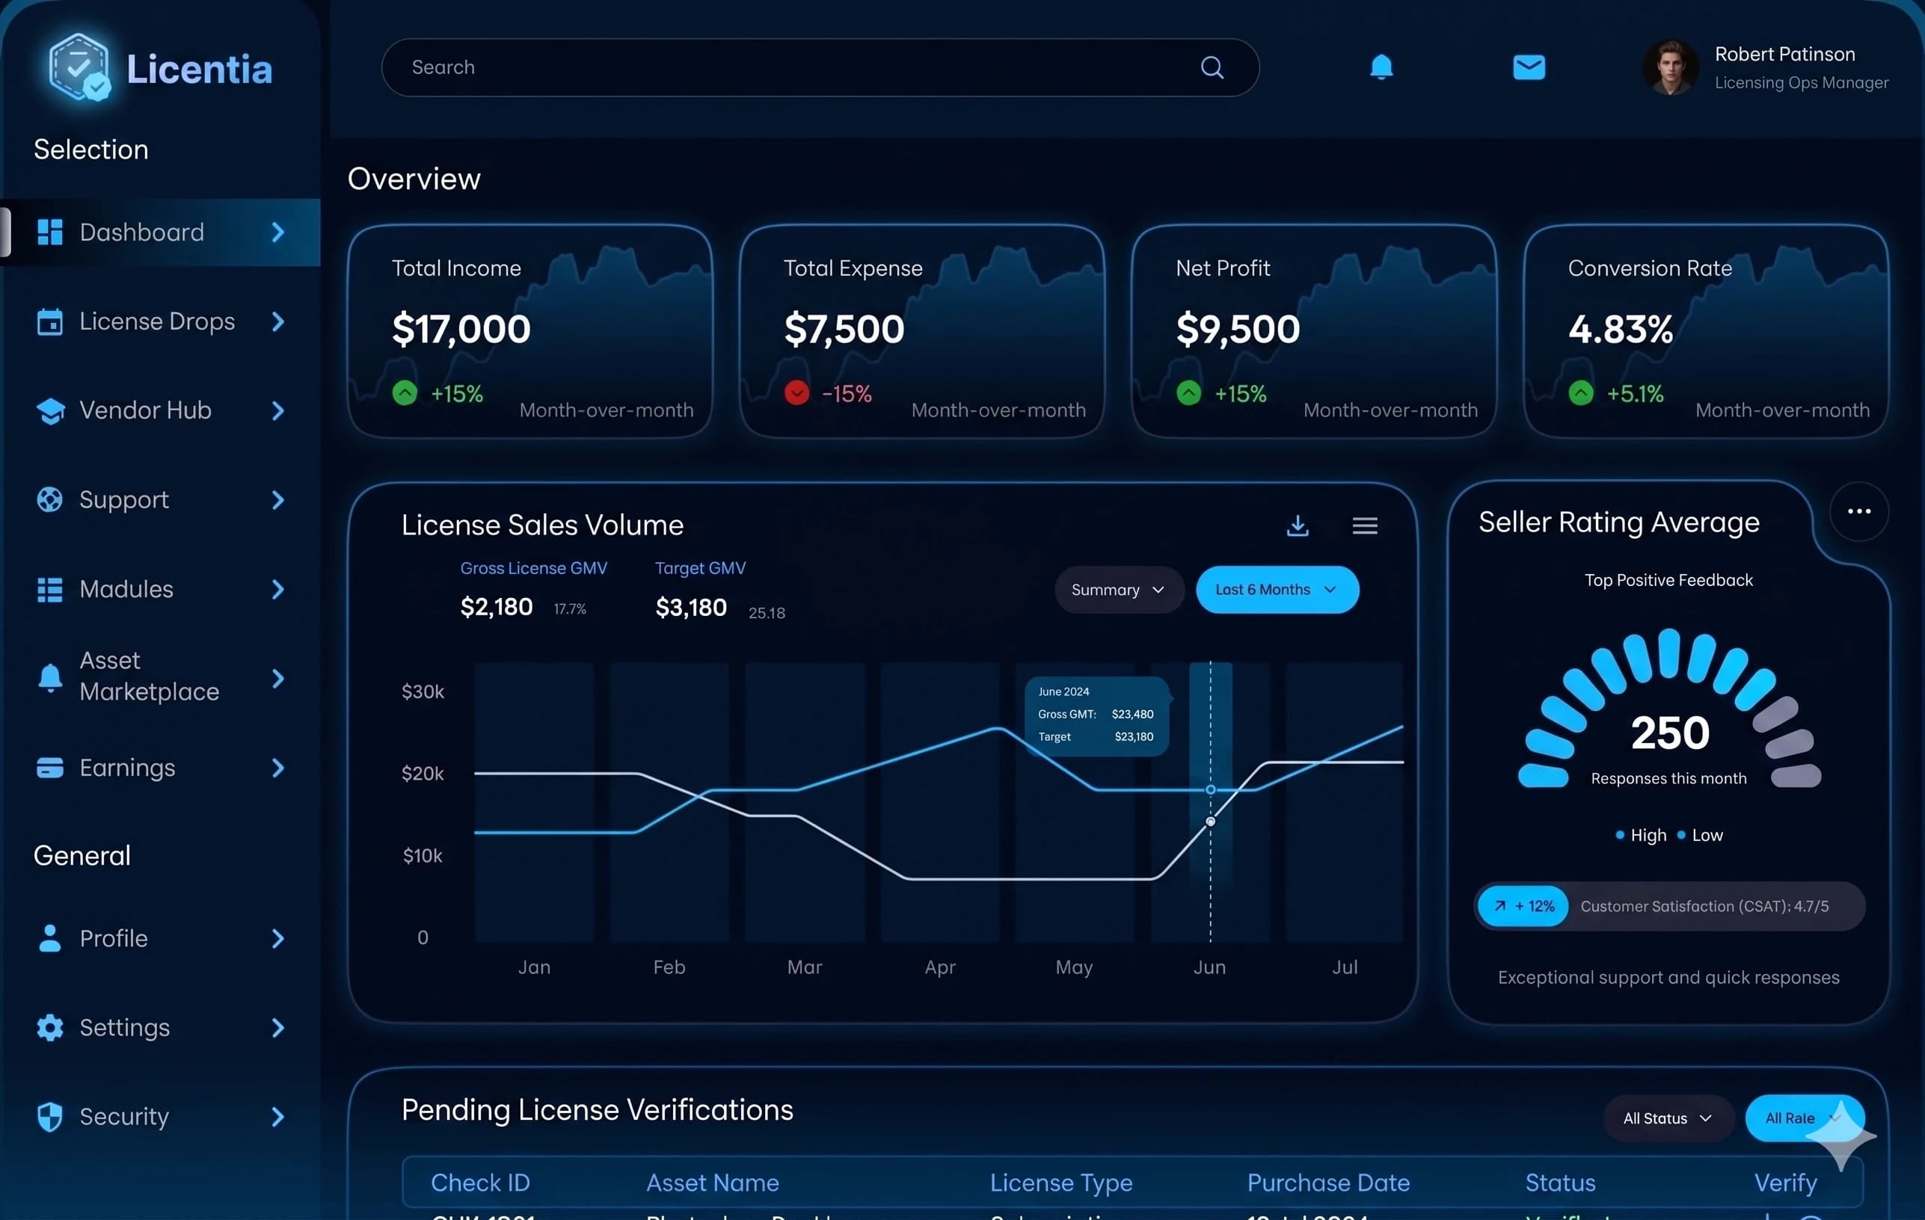1925x1220 pixels.
Task: Click inside the Search field
Action: [820, 68]
